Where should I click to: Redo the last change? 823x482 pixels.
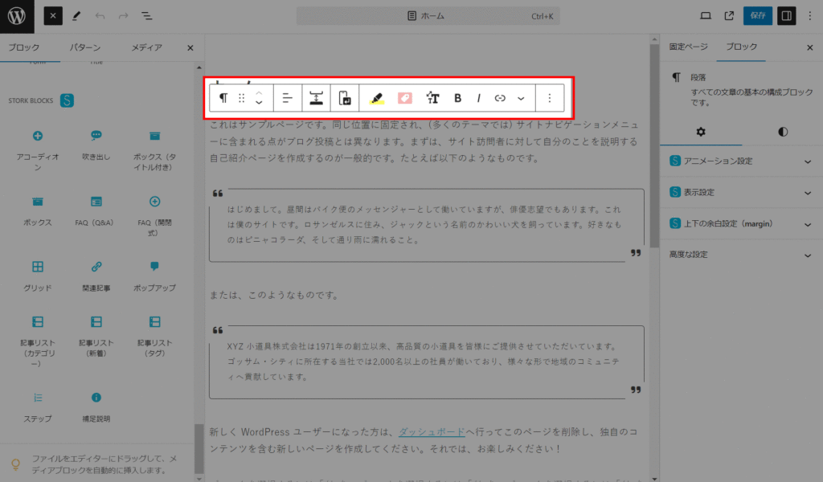[123, 16]
